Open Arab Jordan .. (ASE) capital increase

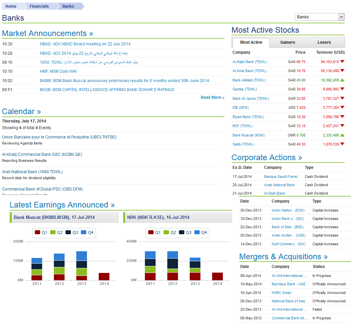tap(288, 236)
